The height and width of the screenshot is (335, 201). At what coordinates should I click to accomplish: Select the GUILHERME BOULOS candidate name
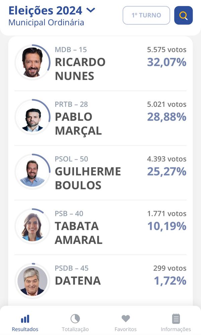pos(88,179)
